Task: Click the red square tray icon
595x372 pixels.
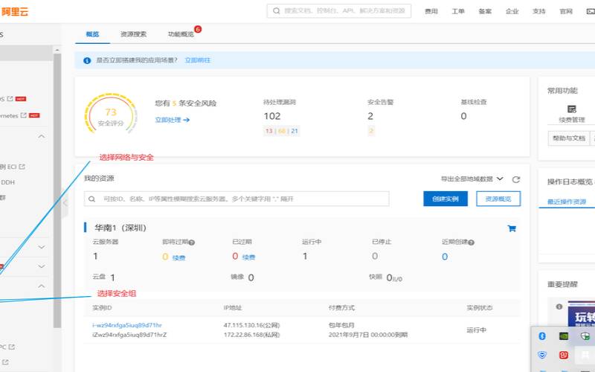Action: [564, 355]
